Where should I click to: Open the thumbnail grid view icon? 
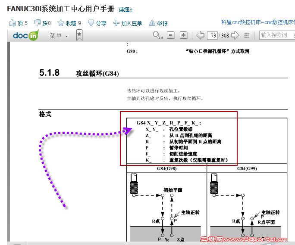click(x=247, y=35)
